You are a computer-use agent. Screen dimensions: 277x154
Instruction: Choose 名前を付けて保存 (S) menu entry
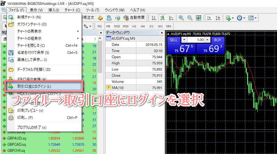[44, 52]
